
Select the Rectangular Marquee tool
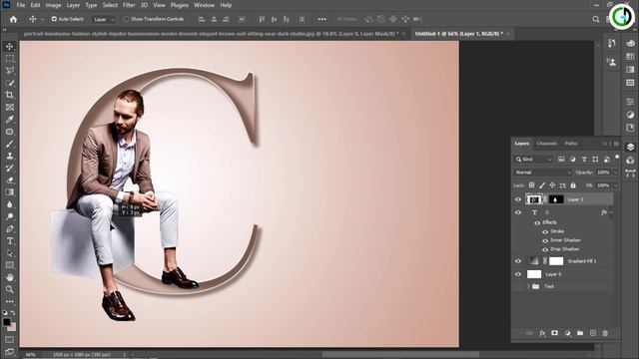pyautogui.click(x=9, y=59)
